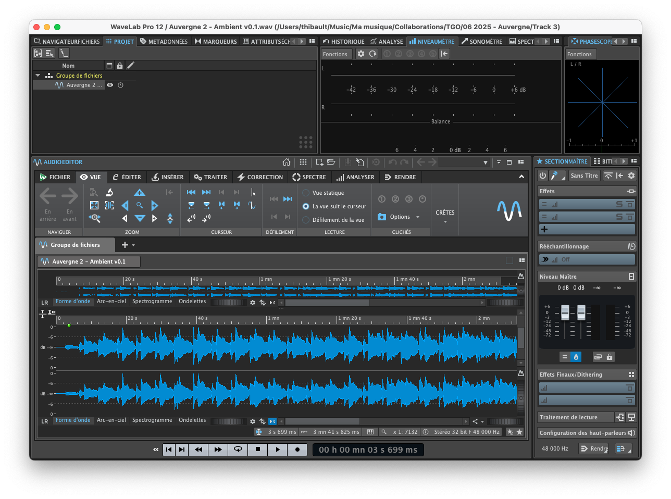Viewport: 671px width, 499px height.
Task: Open the MARQUEURS panel tab
Action: 216,41
